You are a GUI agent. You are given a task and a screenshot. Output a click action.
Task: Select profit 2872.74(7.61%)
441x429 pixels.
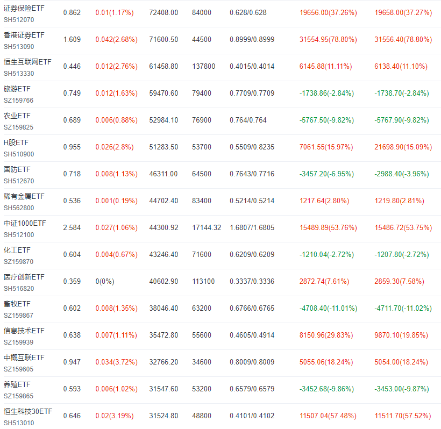coord(324,281)
